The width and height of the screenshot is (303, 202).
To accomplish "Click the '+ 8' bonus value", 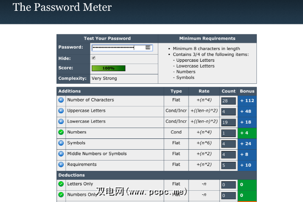I will 244,155.
